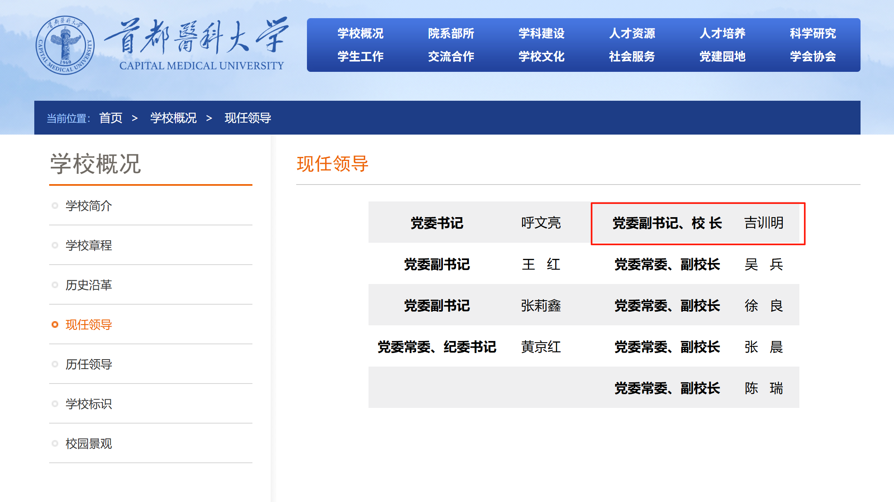894x502 pixels.
Task: Select 学科建设 in the navigation bar
Action: tap(541, 33)
